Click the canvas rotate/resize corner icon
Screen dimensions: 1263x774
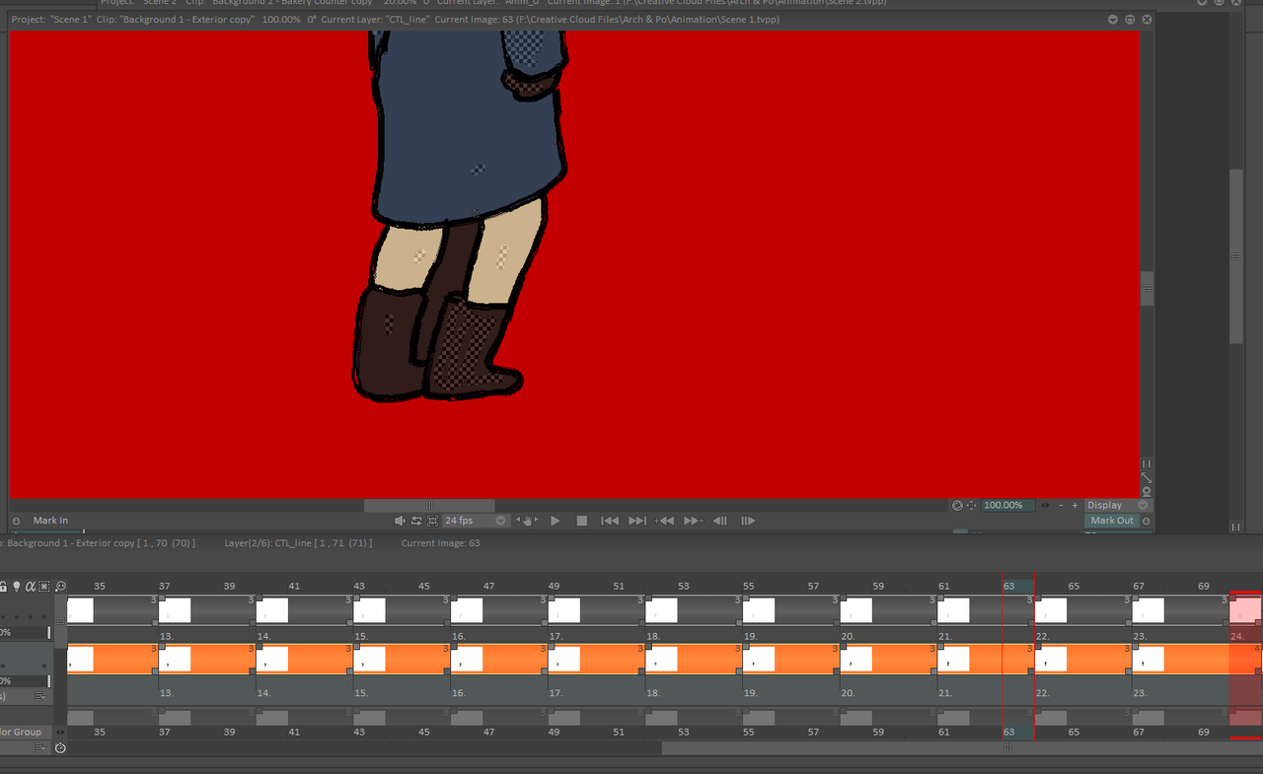click(x=1147, y=477)
